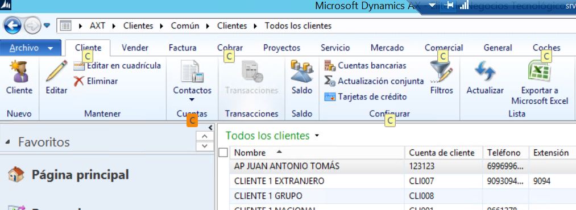
Task: Open the Cobrar ribbon tab
Action: tap(230, 48)
